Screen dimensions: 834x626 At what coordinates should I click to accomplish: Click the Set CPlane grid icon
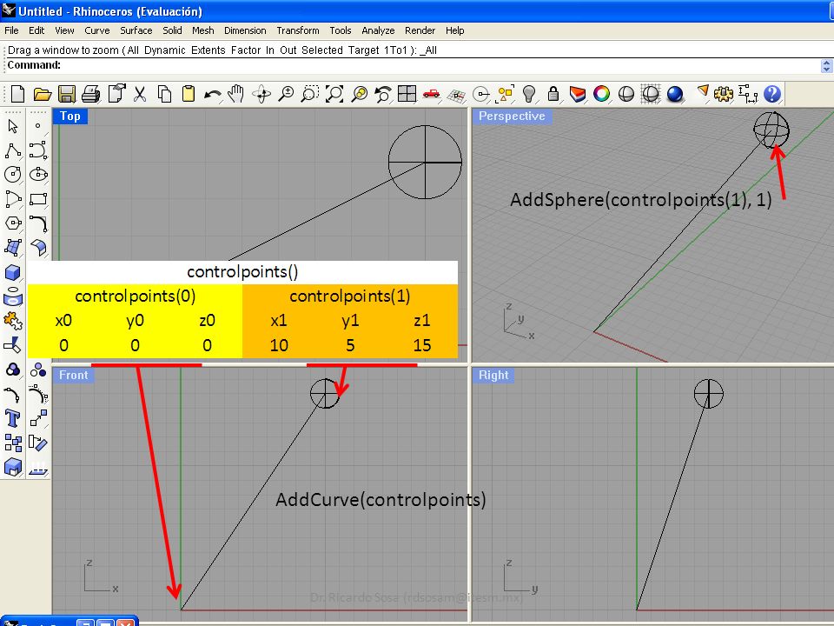click(x=456, y=96)
